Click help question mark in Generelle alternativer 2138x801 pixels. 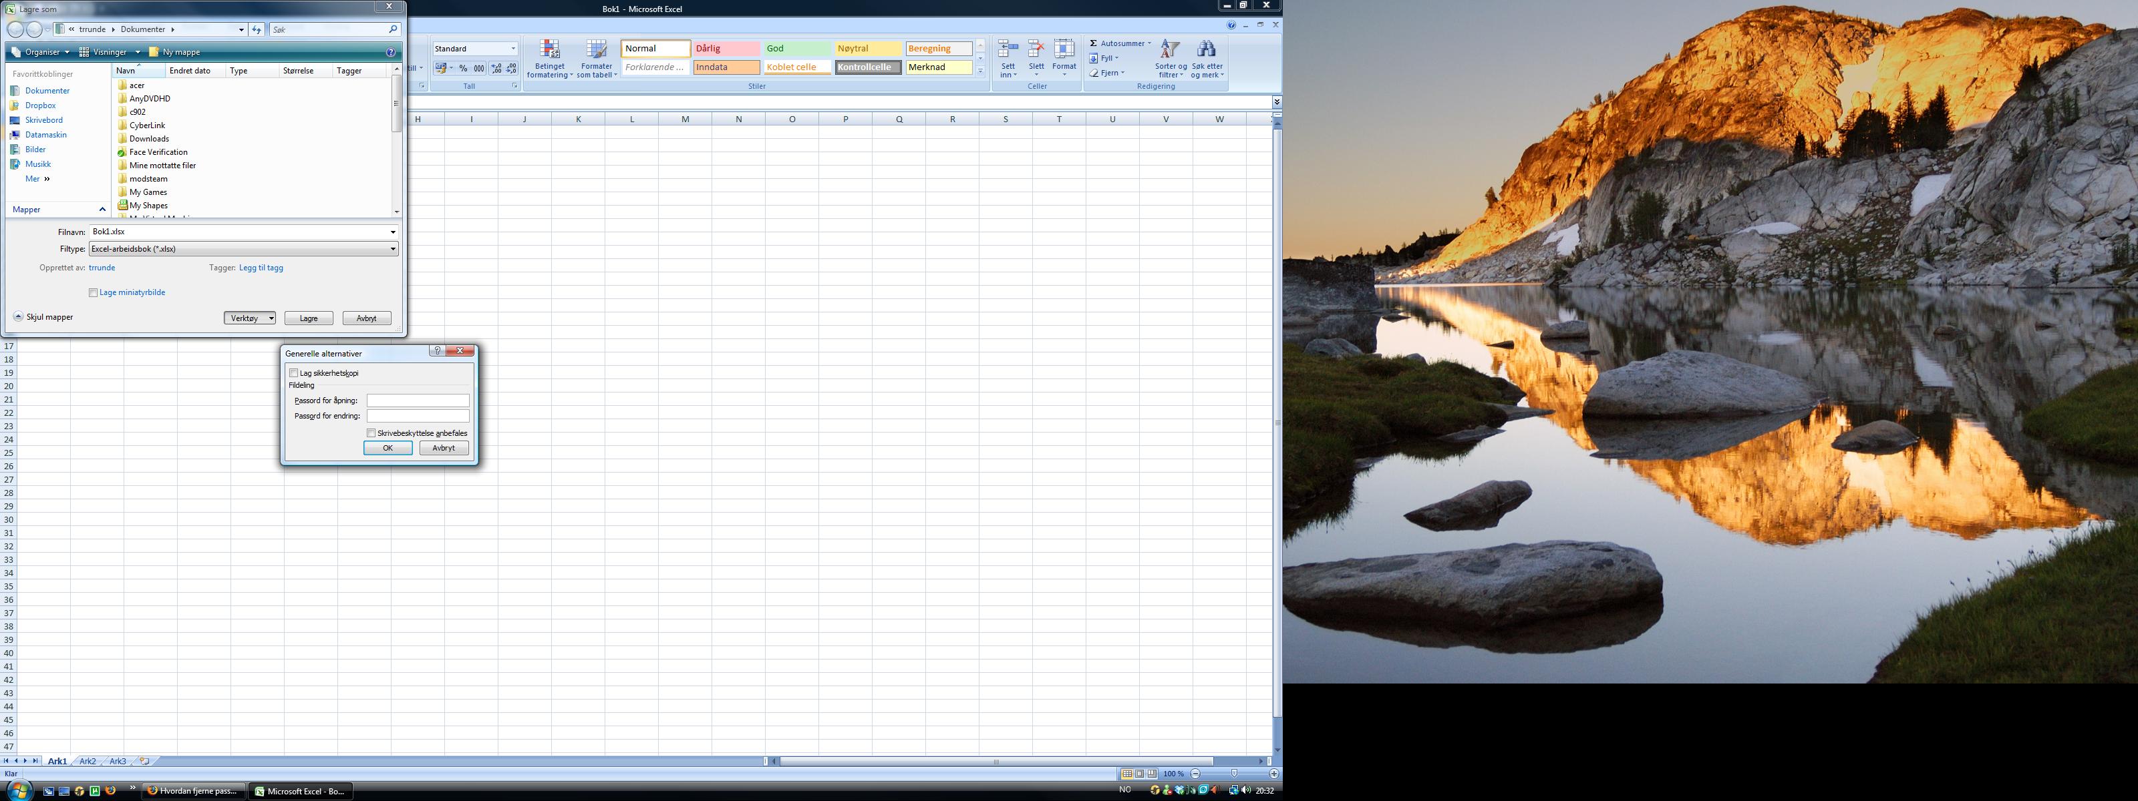(x=438, y=350)
